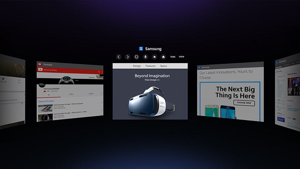Activate voice input microphone icon
Image resolution: width=300 pixels, height=169 pixels.
tap(146, 57)
